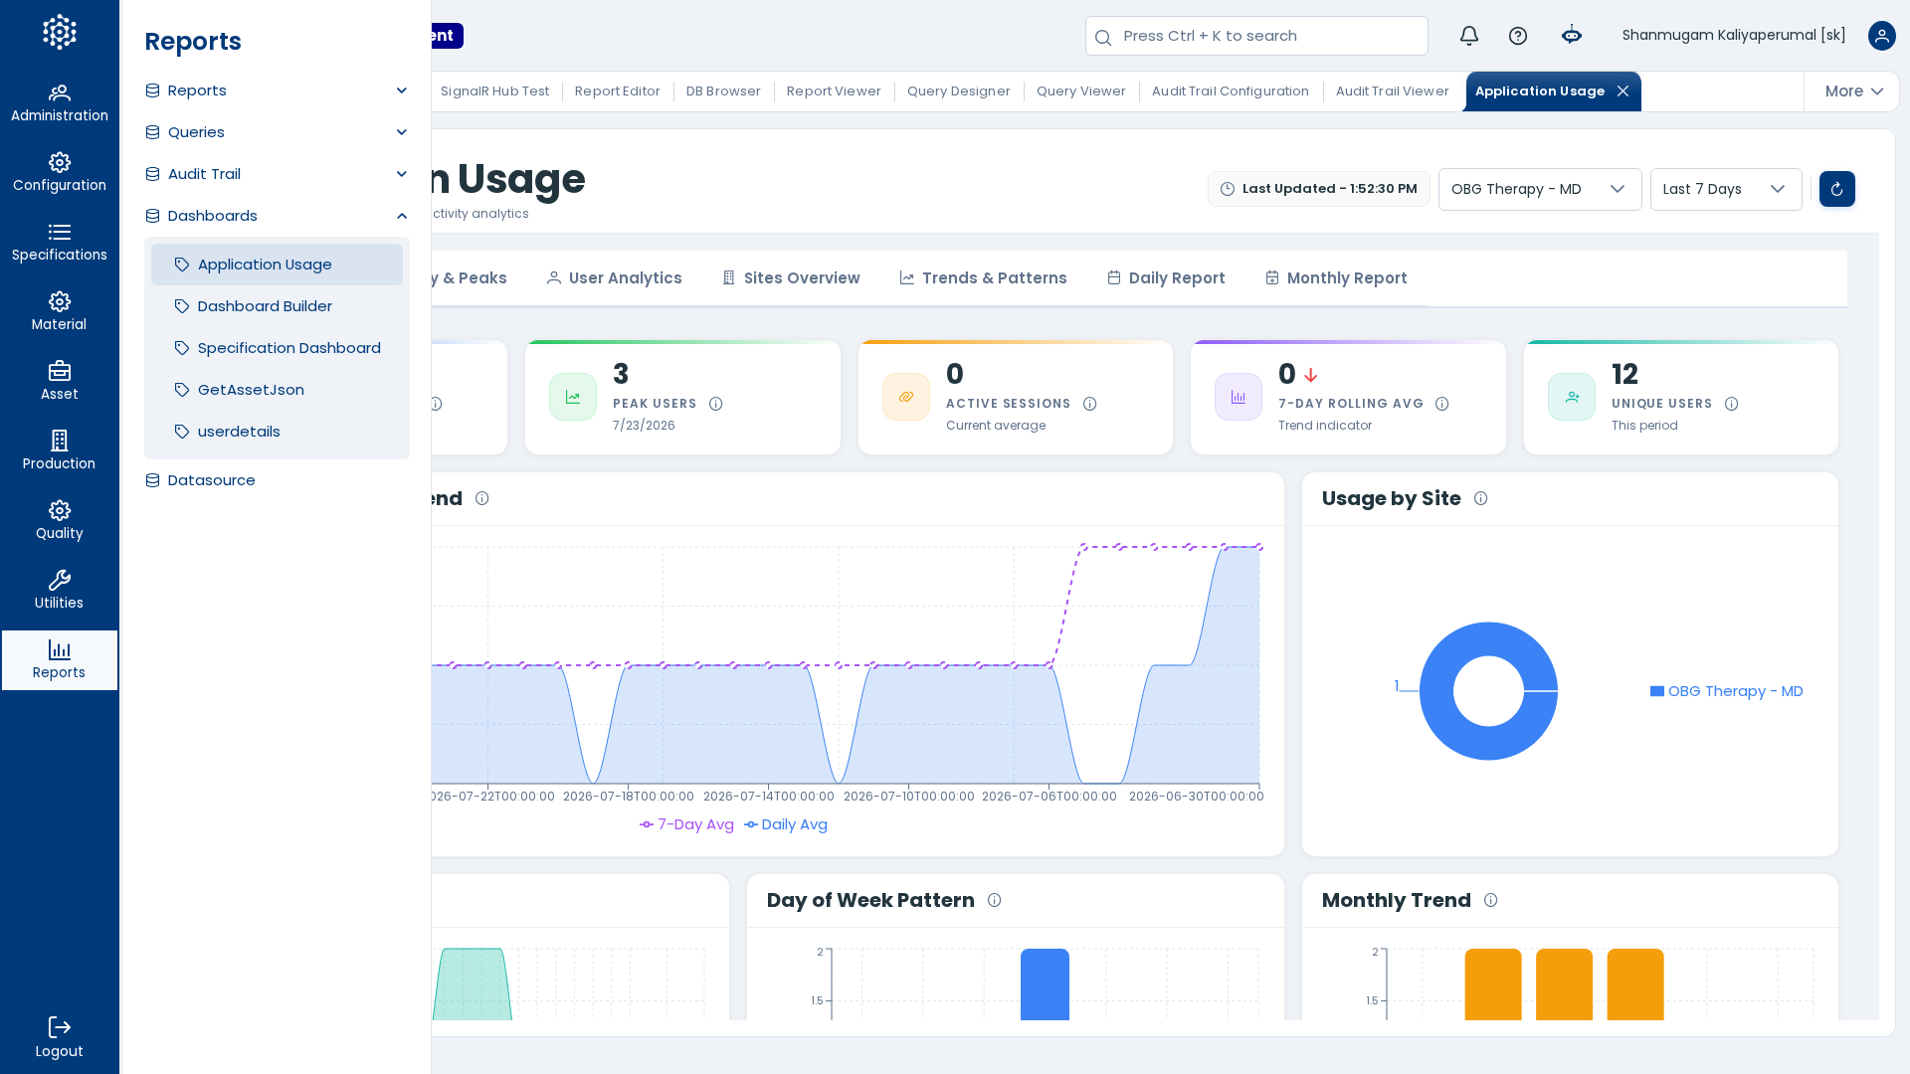Open the Production sidebar module

pyautogui.click(x=60, y=451)
